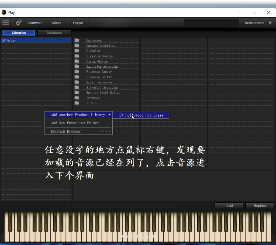Viewport: 276px width, 245px height.
Task: Open the Classical Guitar folder icon
Action: 77,56
